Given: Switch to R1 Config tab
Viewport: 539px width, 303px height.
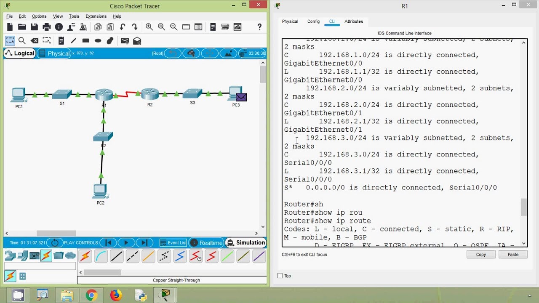Looking at the screenshot, I should (313, 21).
